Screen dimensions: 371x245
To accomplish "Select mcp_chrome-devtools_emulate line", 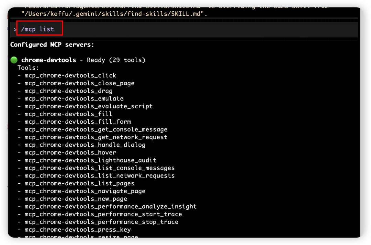I will (x=74, y=99).
